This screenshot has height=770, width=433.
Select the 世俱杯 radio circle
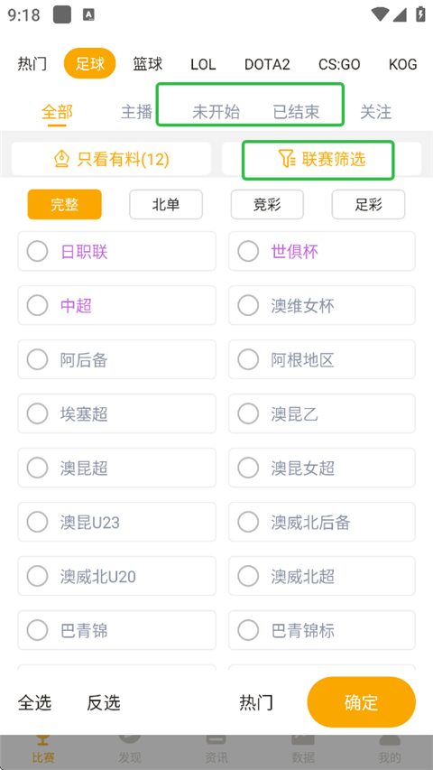tap(248, 252)
